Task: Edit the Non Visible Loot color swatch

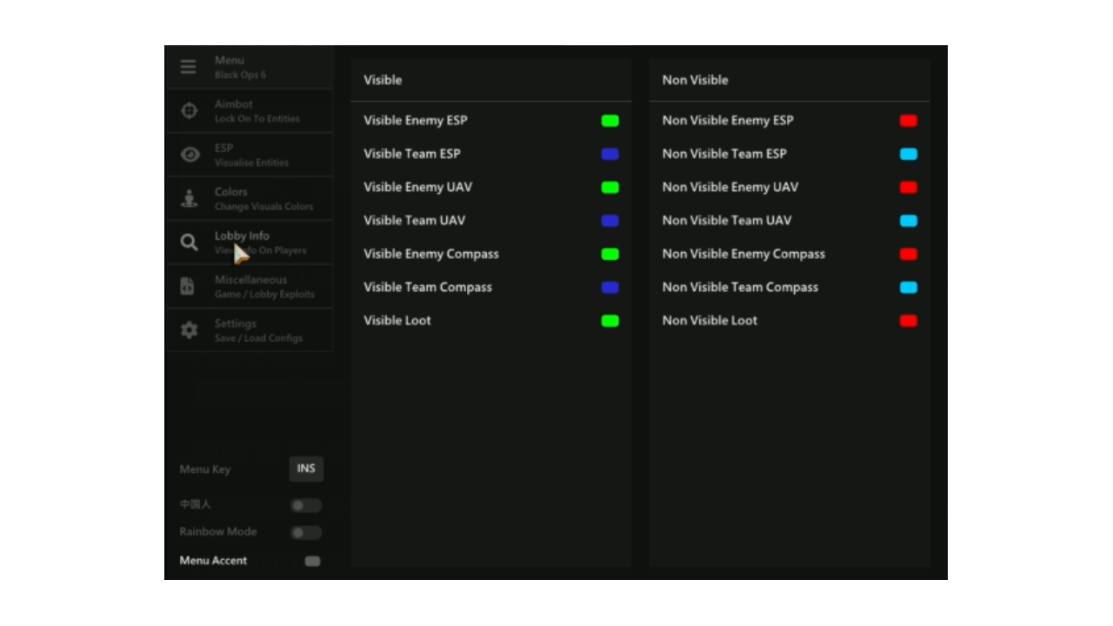Action: (x=909, y=321)
